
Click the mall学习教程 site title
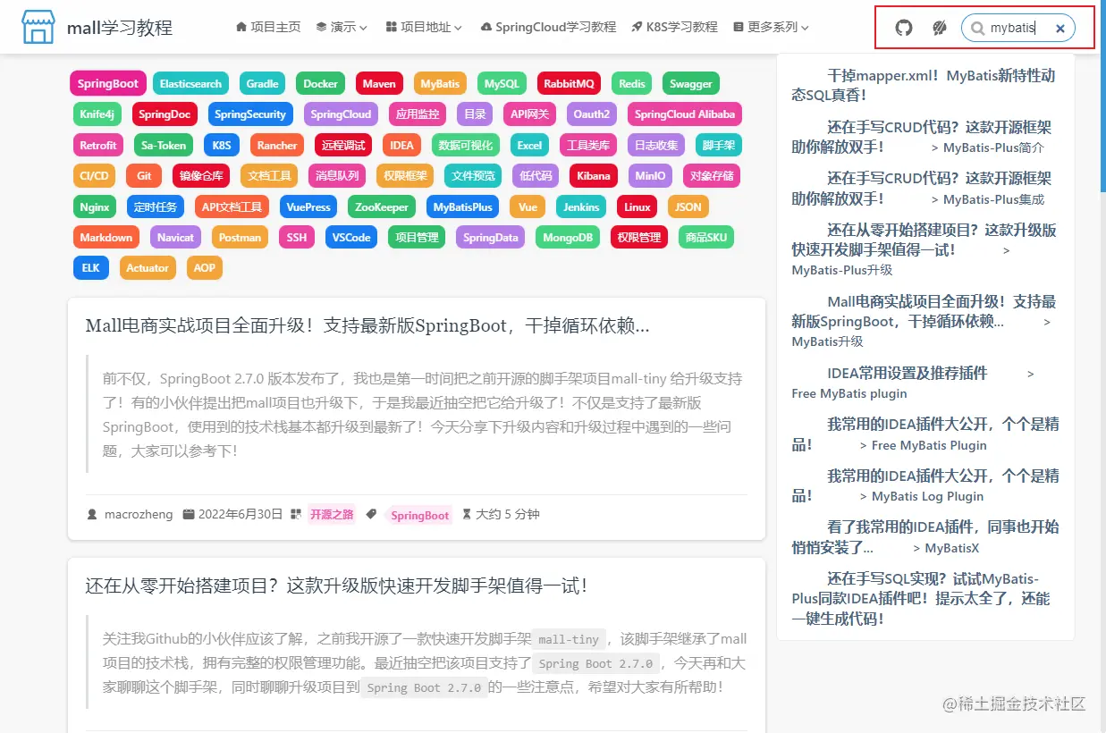[x=120, y=28]
